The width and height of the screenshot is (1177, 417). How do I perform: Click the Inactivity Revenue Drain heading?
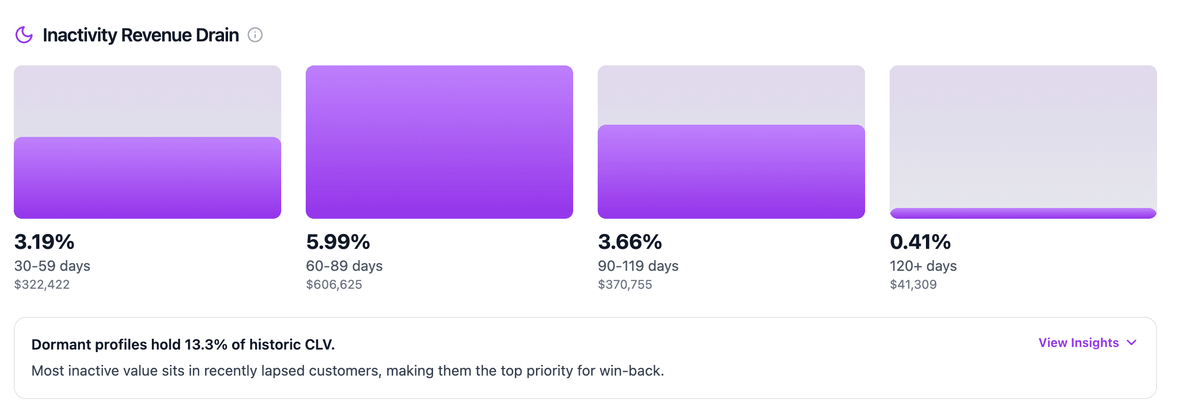tap(141, 35)
